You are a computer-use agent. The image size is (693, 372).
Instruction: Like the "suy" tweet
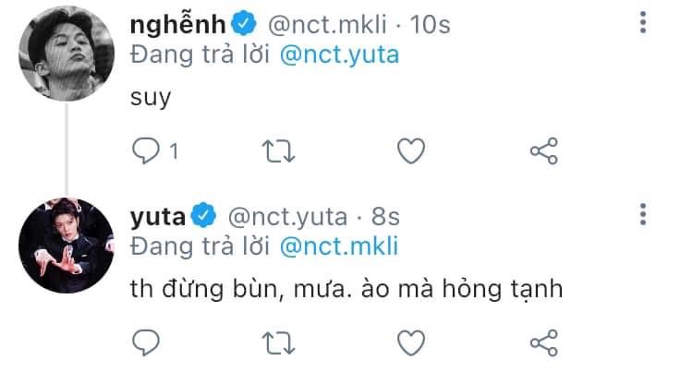coord(409,150)
